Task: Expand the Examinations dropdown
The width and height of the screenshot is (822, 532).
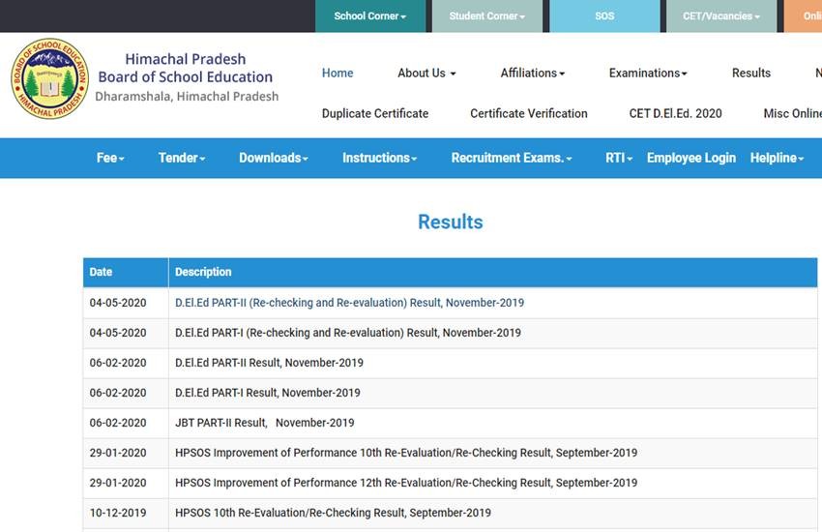Action: pos(648,73)
